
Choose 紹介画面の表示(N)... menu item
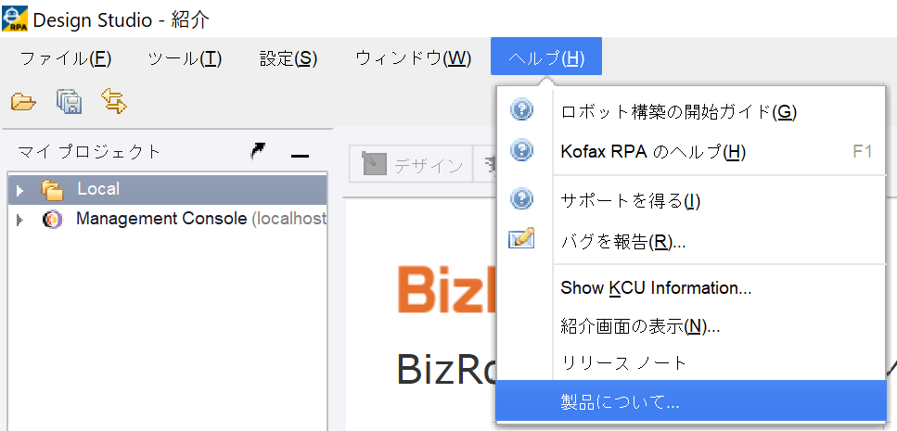click(x=690, y=327)
